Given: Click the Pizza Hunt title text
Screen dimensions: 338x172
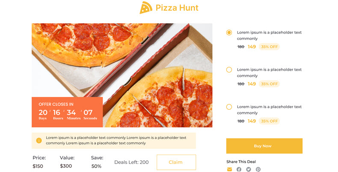Looking at the screenshot, I should (x=177, y=8).
